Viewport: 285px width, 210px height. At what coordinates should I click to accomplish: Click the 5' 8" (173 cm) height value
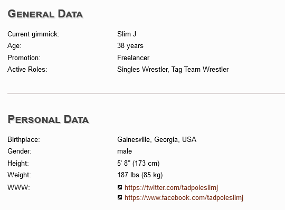[138, 164]
